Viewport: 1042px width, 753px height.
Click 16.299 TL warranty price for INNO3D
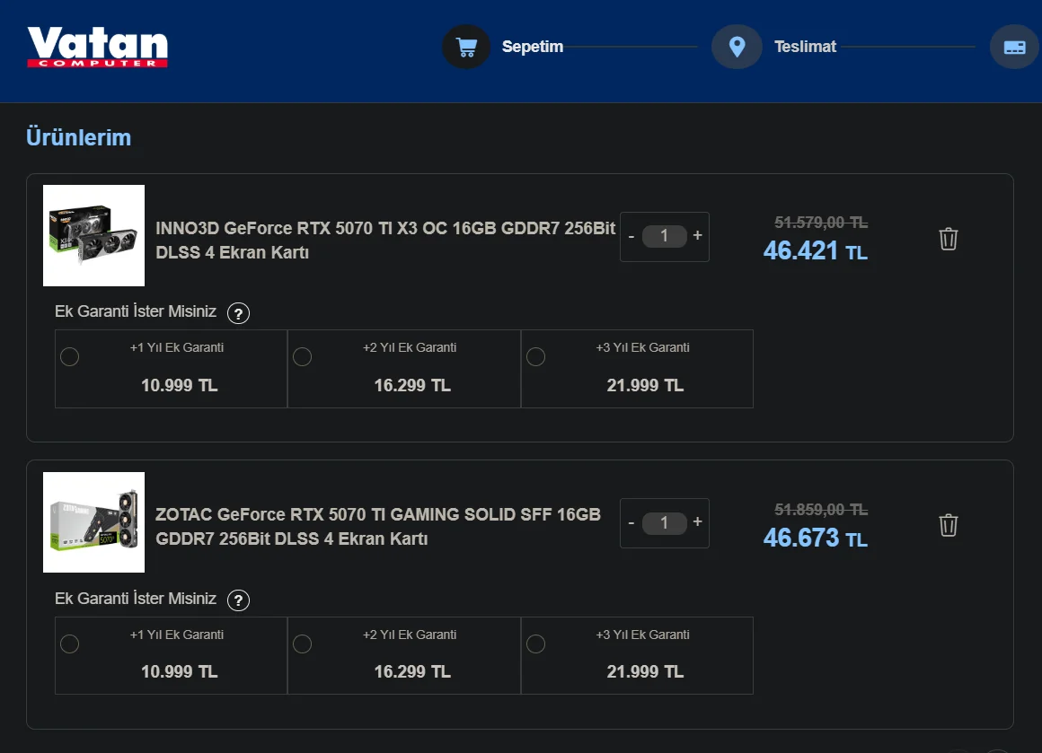tap(412, 385)
